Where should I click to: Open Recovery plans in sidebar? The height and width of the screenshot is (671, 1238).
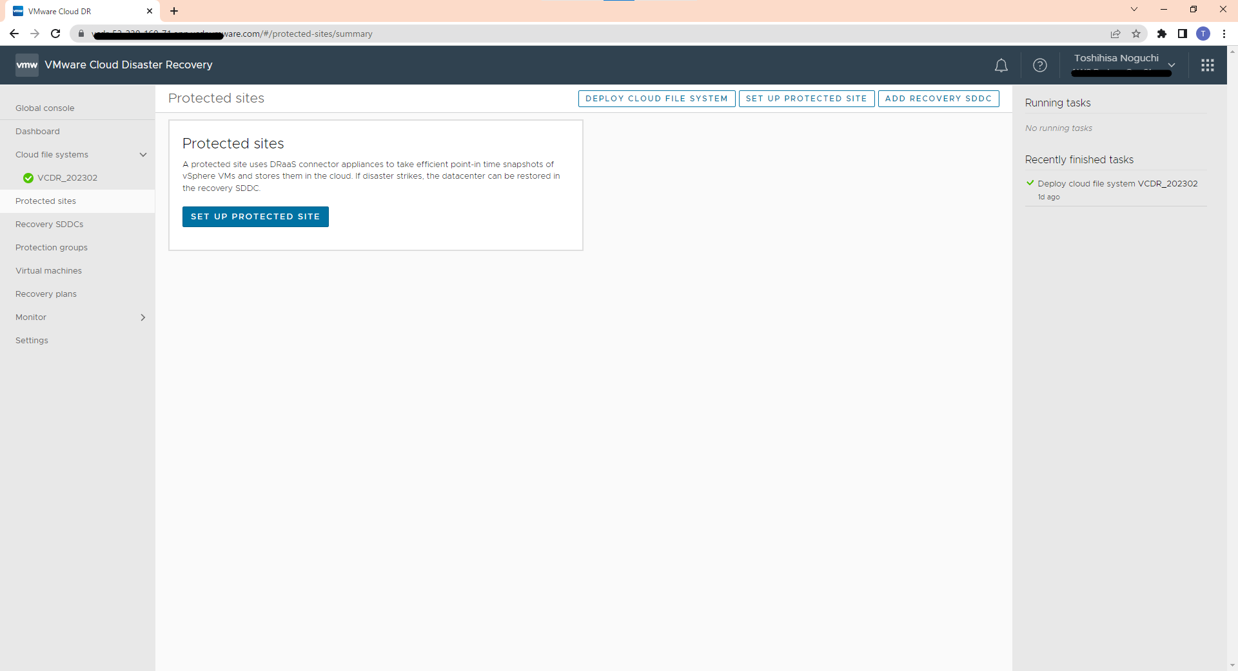coord(46,294)
